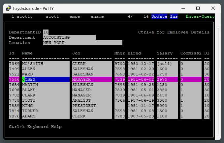
Task: Click employee Id cell 7499
Action: (x=14, y=69)
